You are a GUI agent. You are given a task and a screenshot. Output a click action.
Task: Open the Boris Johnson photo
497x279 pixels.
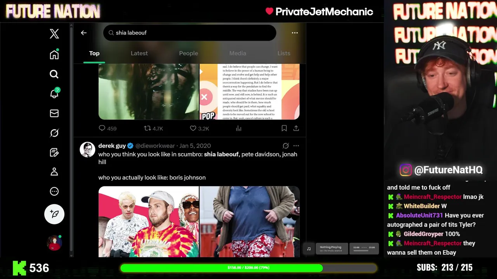tap(250, 222)
